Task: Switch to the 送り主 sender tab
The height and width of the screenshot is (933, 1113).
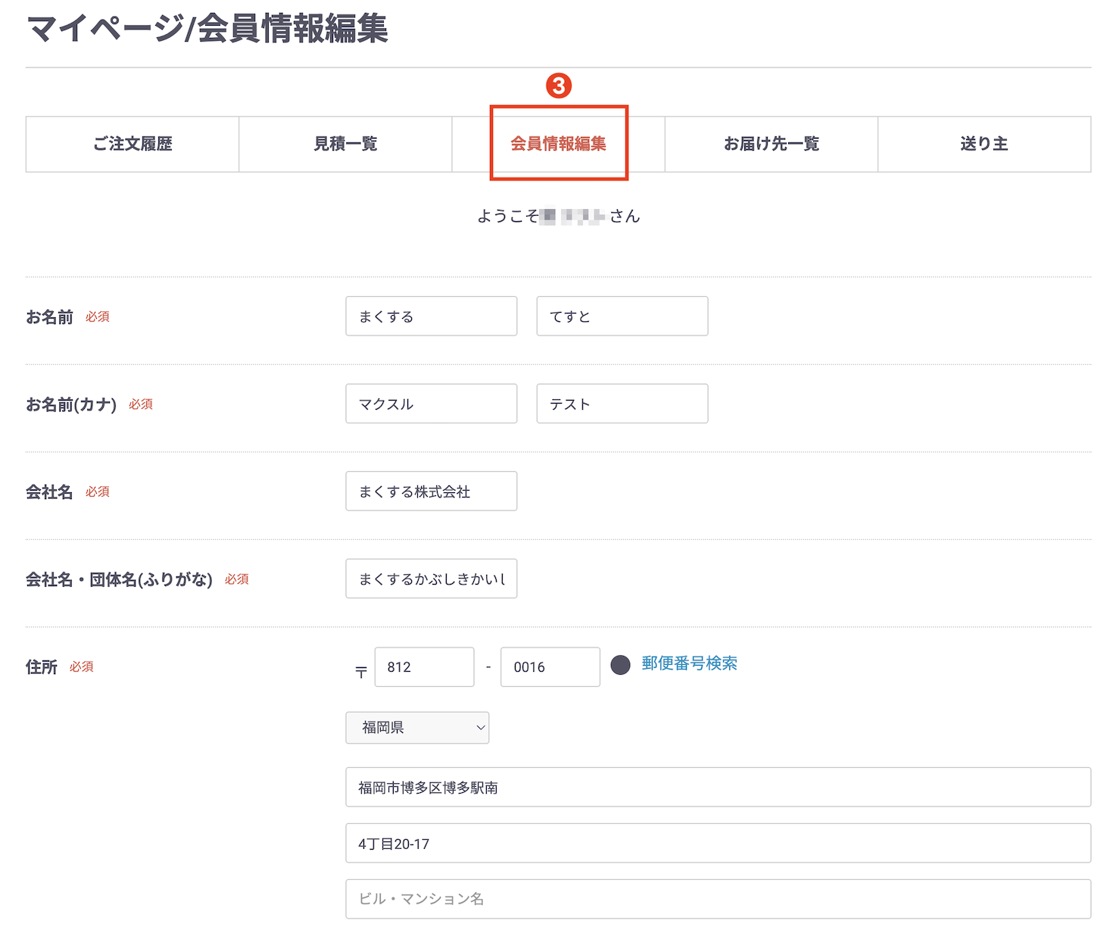Action: (x=984, y=144)
